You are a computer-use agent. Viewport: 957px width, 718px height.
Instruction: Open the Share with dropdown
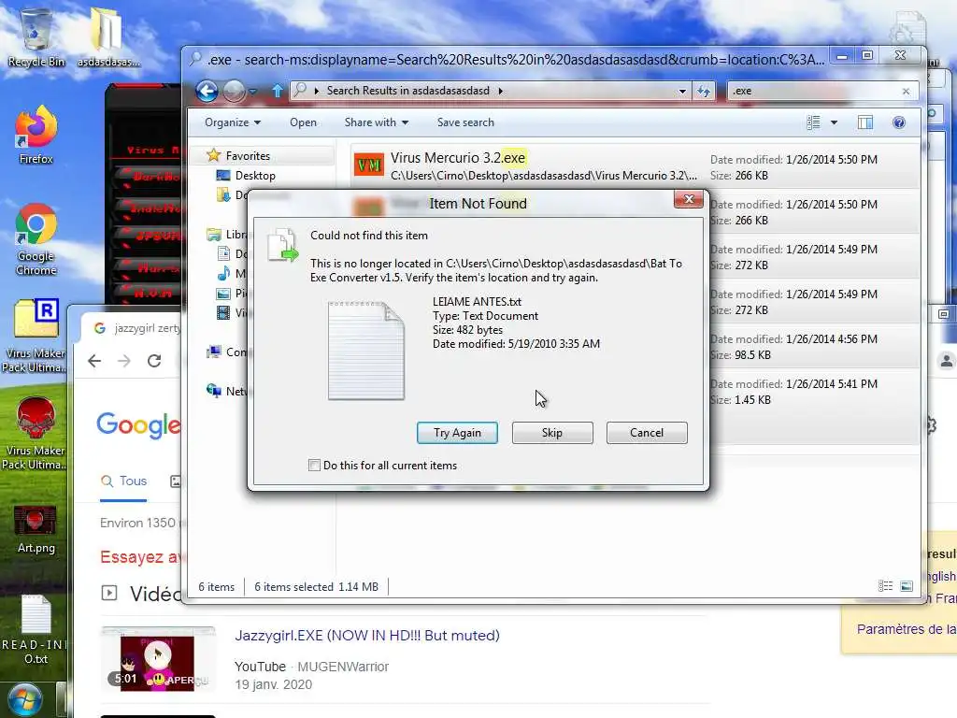pyautogui.click(x=376, y=122)
